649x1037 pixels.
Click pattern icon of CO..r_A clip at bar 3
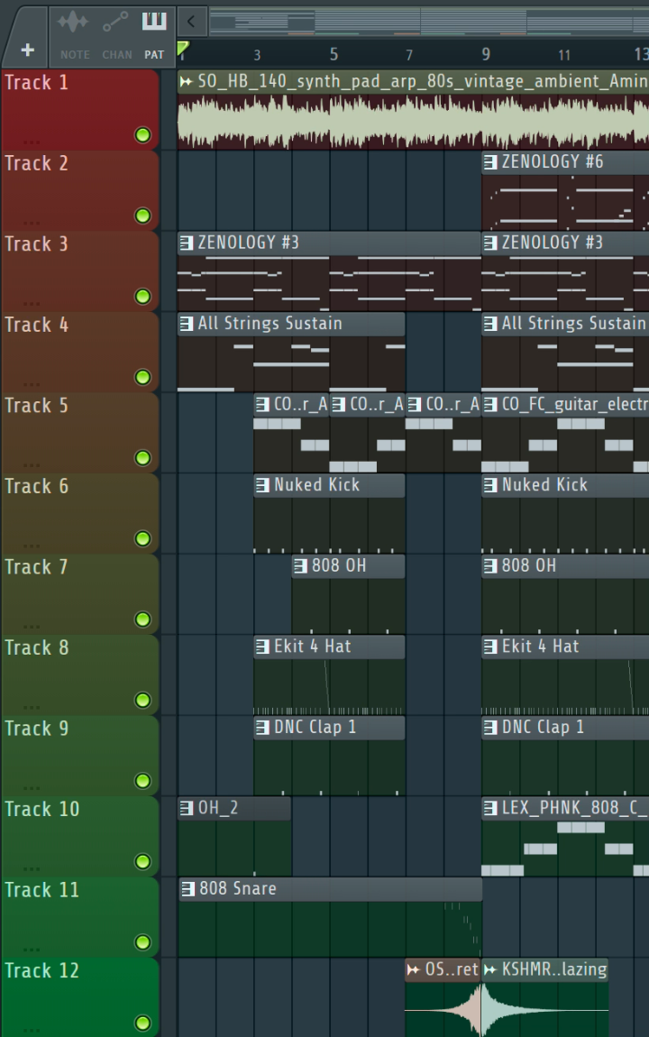262,404
